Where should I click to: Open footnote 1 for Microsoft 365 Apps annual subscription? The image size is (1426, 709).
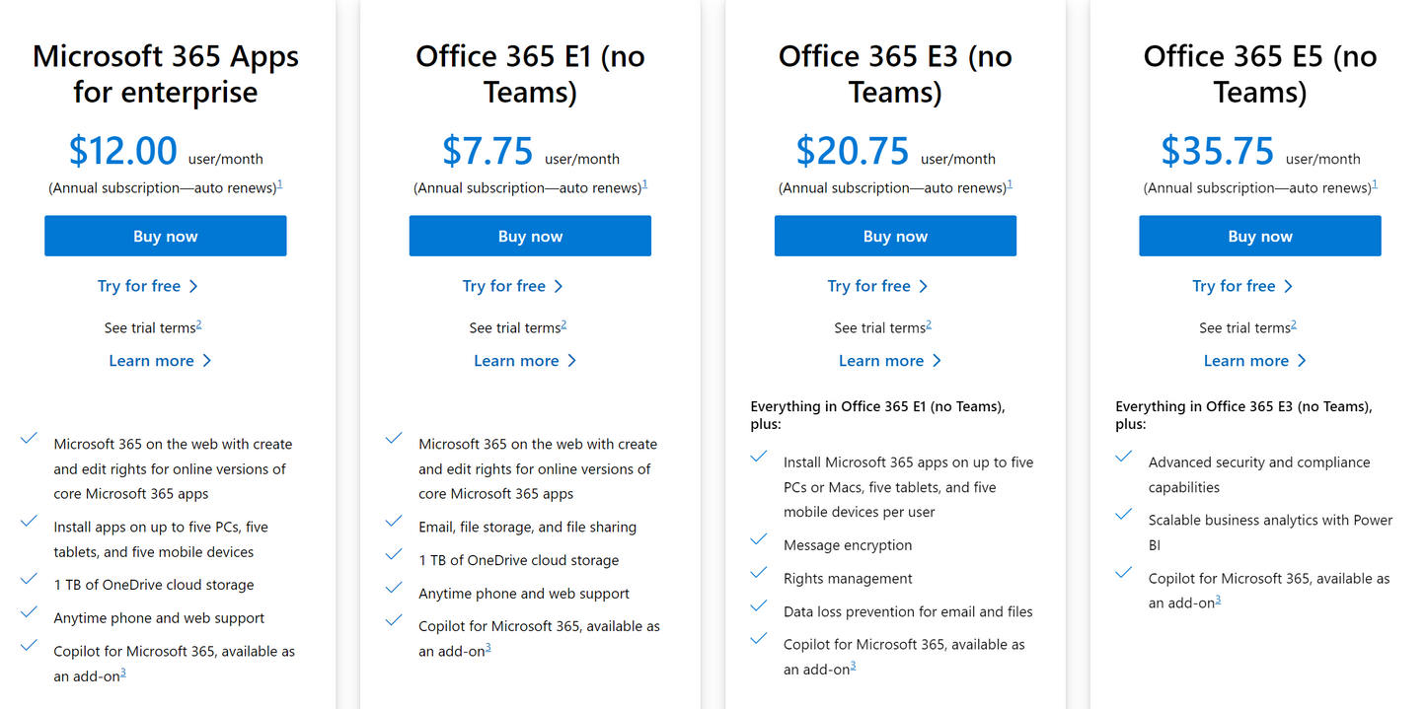(x=279, y=181)
